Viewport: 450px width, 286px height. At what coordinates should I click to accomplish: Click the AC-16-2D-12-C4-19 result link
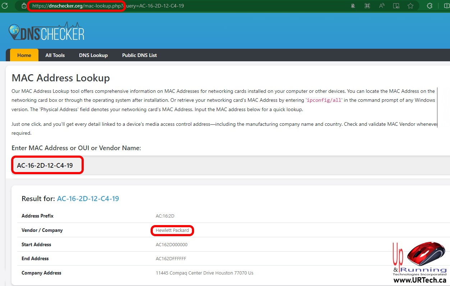coord(88,199)
